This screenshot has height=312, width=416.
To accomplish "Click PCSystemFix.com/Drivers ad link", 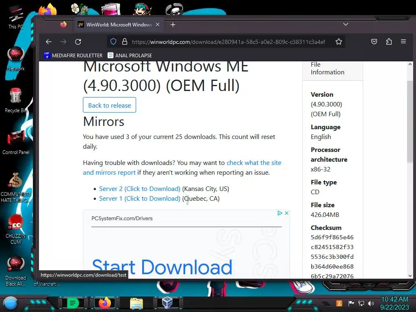I will [x=122, y=218].
